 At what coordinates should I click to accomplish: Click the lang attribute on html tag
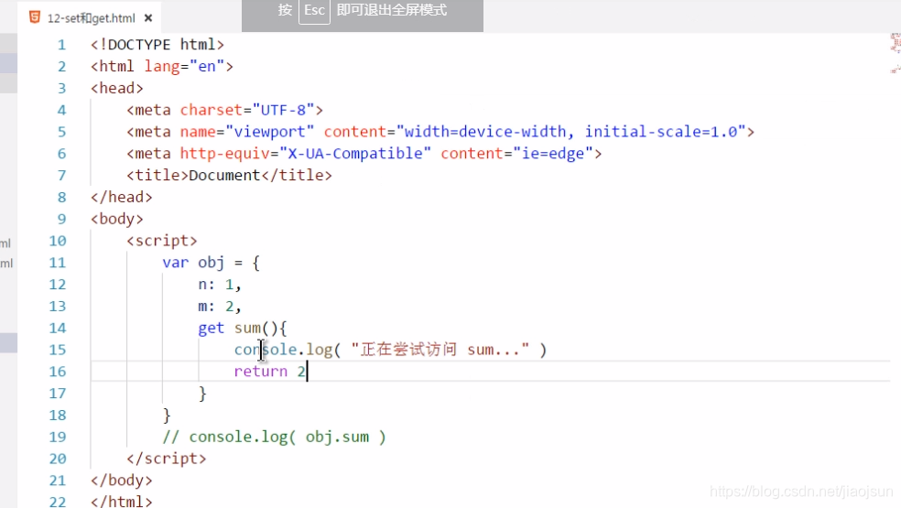162,67
